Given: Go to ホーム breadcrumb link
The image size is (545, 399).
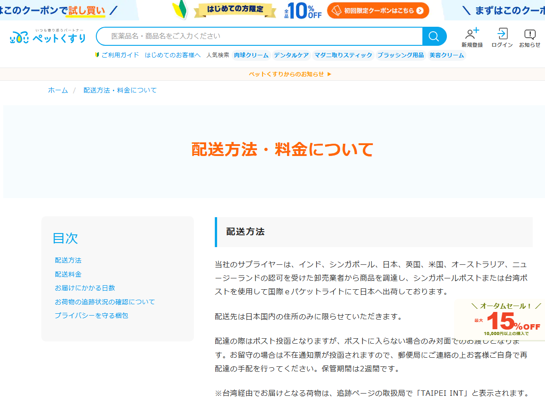Looking at the screenshot, I should pos(58,90).
